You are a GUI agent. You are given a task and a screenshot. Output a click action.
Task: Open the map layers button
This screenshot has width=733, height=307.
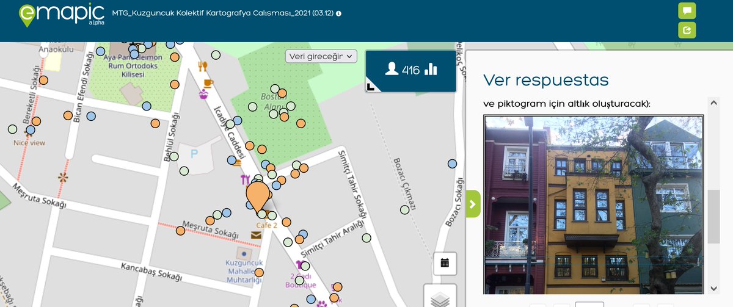440,298
